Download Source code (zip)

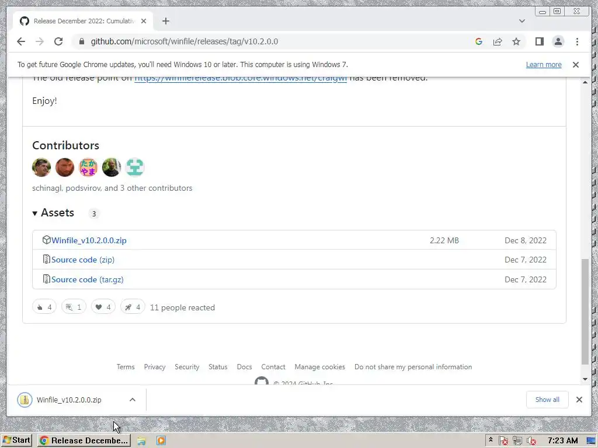click(x=83, y=260)
